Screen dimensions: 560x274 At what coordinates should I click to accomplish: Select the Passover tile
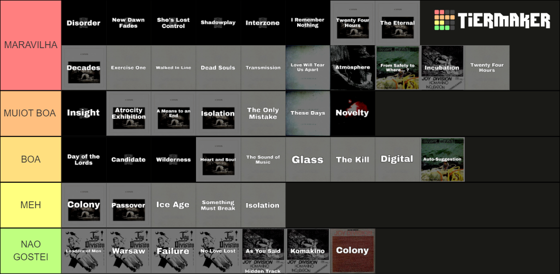(129, 205)
